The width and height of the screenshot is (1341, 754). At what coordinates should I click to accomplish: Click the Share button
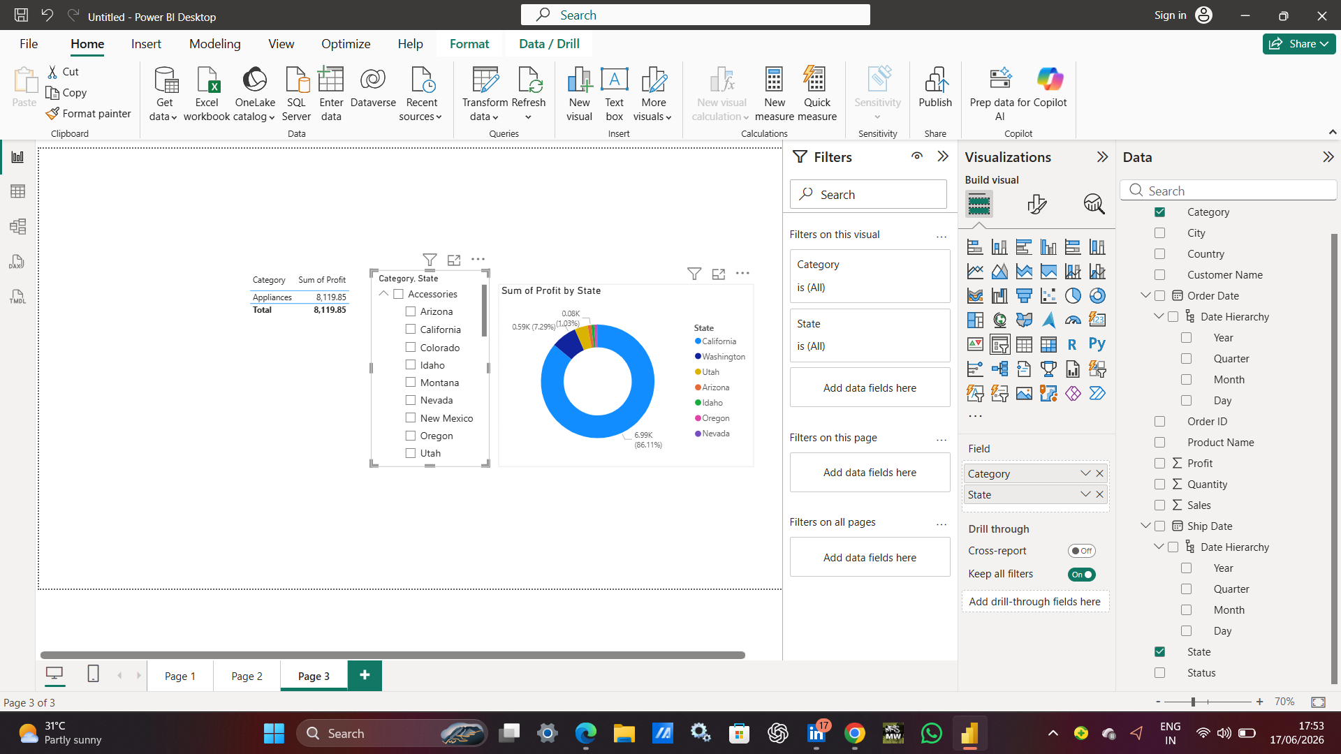pos(1299,44)
